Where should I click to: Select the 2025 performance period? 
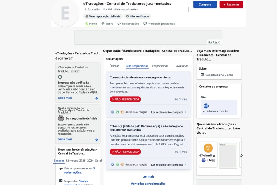pyautogui.click(x=82, y=161)
